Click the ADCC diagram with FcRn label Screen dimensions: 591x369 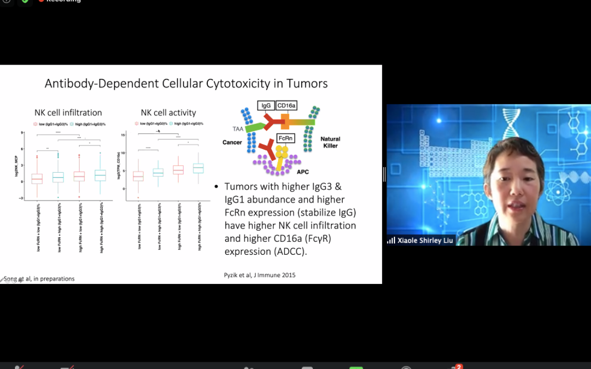tap(281, 138)
